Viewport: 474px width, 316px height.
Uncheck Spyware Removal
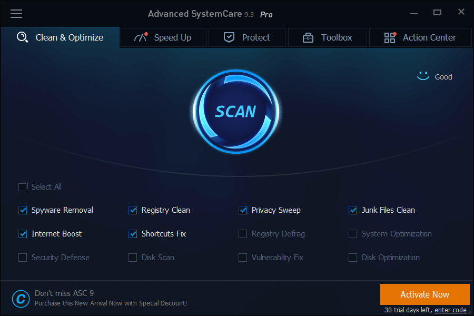pyautogui.click(x=23, y=210)
